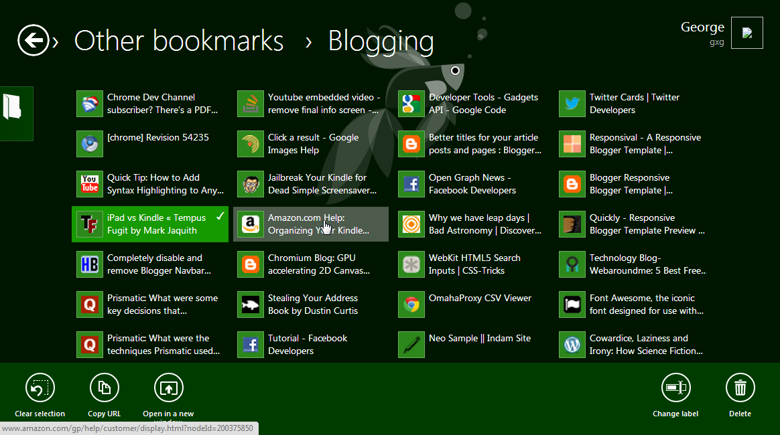Screen dimensions: 780x435
Task: Click the Change label icon
Action: [675, 388]
